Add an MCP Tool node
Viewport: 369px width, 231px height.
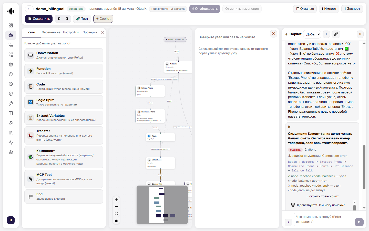pos(64,179)
